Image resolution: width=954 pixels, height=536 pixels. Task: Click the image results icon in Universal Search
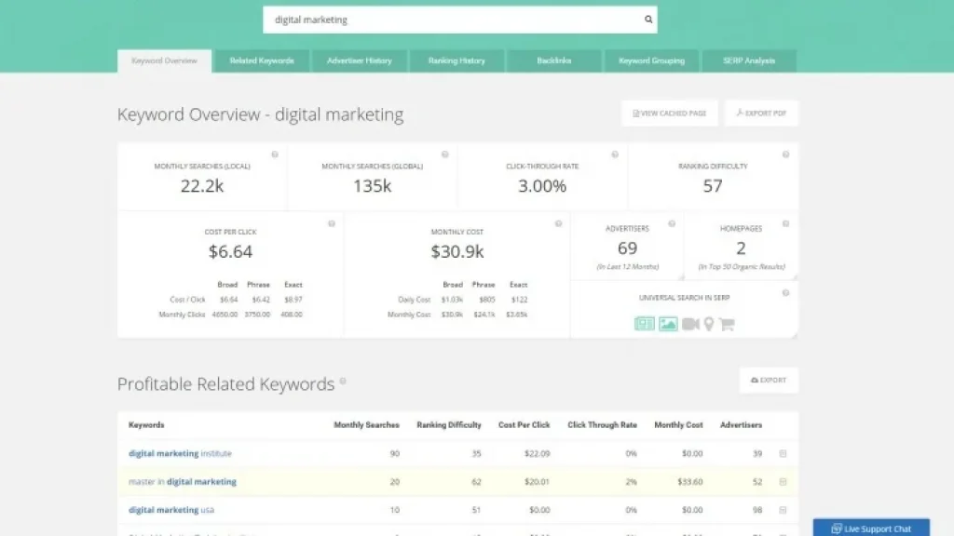click(x=668, y=324)
